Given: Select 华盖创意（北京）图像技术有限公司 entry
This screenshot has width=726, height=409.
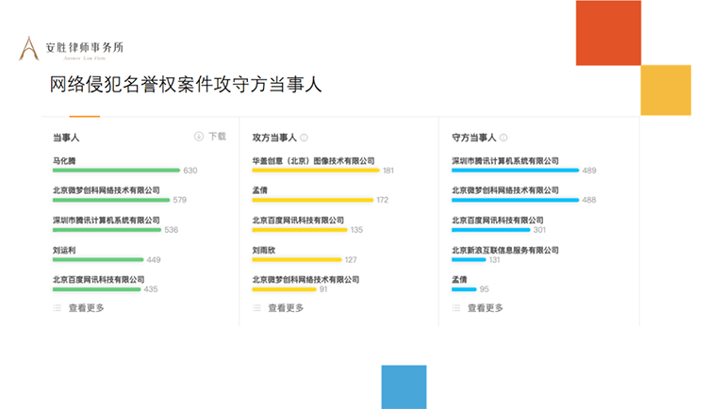Looking at the screenshot, I should (313, 161).
